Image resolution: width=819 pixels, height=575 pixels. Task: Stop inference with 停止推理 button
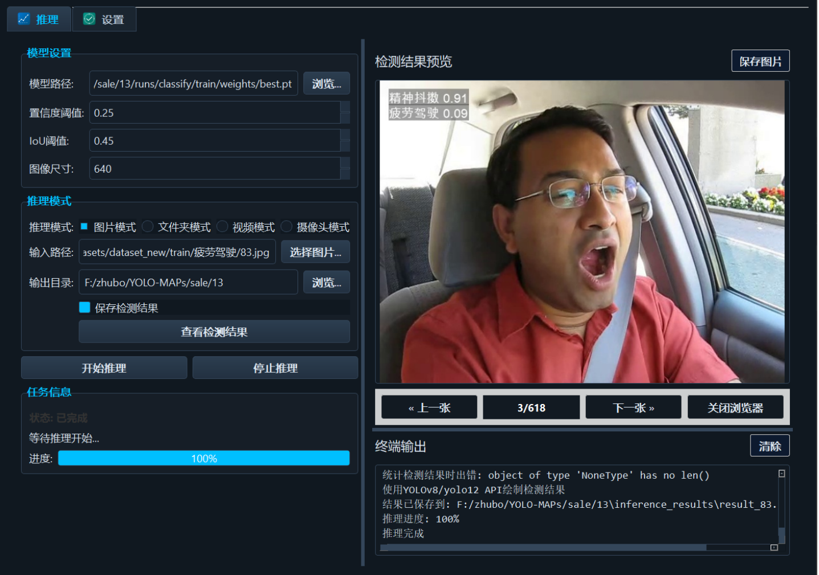click(275, 368)
